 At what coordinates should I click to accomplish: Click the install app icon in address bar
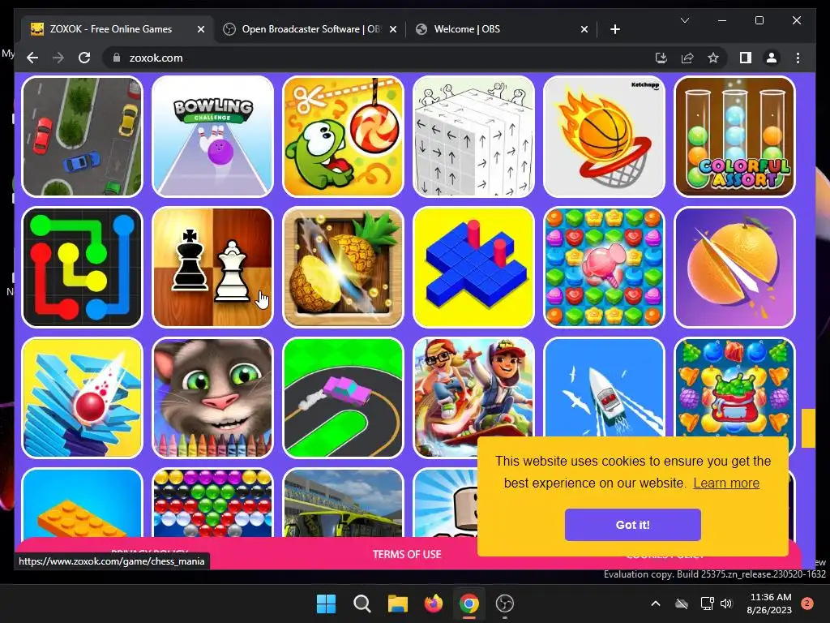pyautogui.click(x=661, y=58)
